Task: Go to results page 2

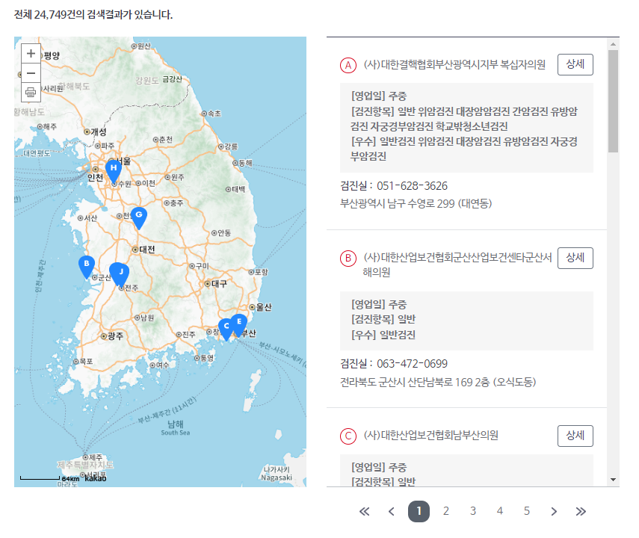Action: [x=446, y=511]
